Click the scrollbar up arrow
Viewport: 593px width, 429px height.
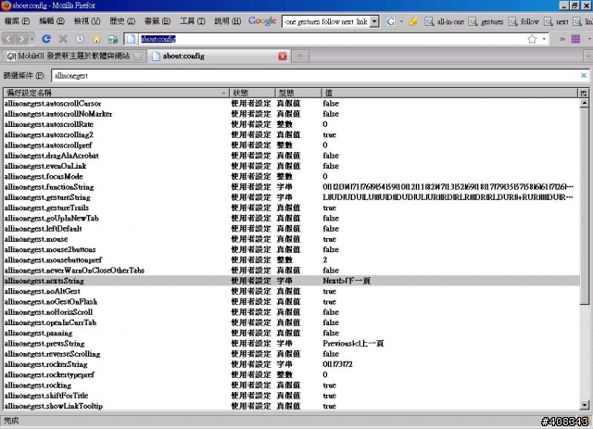(x=585, y=103)
